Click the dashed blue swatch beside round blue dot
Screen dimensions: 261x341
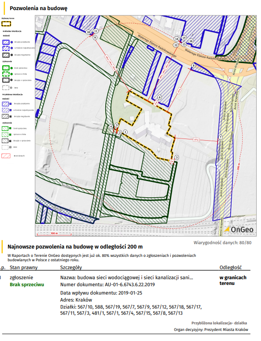coord(6,48)
